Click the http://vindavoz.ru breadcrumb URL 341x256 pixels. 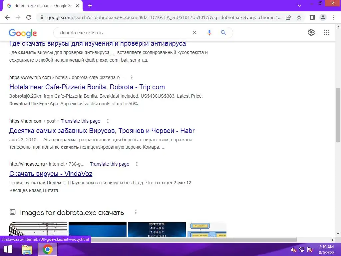(27, 164)
